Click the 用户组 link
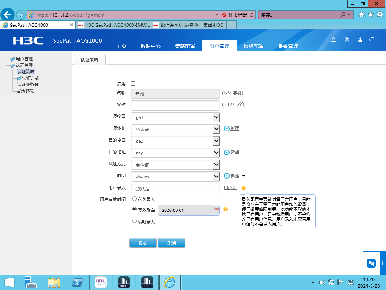Image resolution: width=386 pixels, height=290 pixels. coord(230,188)
